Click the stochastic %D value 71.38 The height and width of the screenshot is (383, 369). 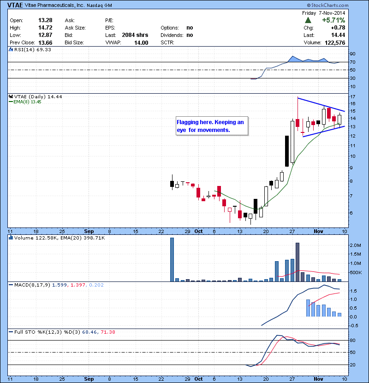(107, 332)
